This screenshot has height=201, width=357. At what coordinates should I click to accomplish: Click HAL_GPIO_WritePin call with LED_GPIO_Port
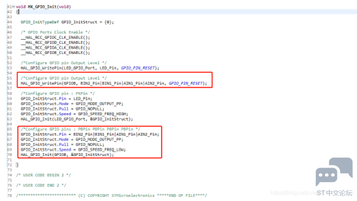click(90, 68)
